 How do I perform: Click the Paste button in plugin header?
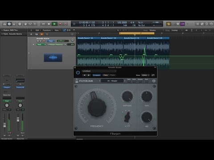[112, 75]
